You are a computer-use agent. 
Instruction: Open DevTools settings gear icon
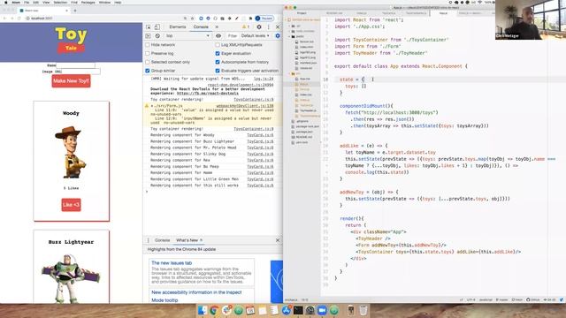coord(259,27)
